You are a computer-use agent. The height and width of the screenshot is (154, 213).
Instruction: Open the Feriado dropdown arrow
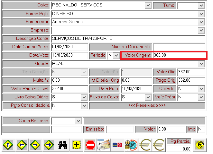point(116,55)
